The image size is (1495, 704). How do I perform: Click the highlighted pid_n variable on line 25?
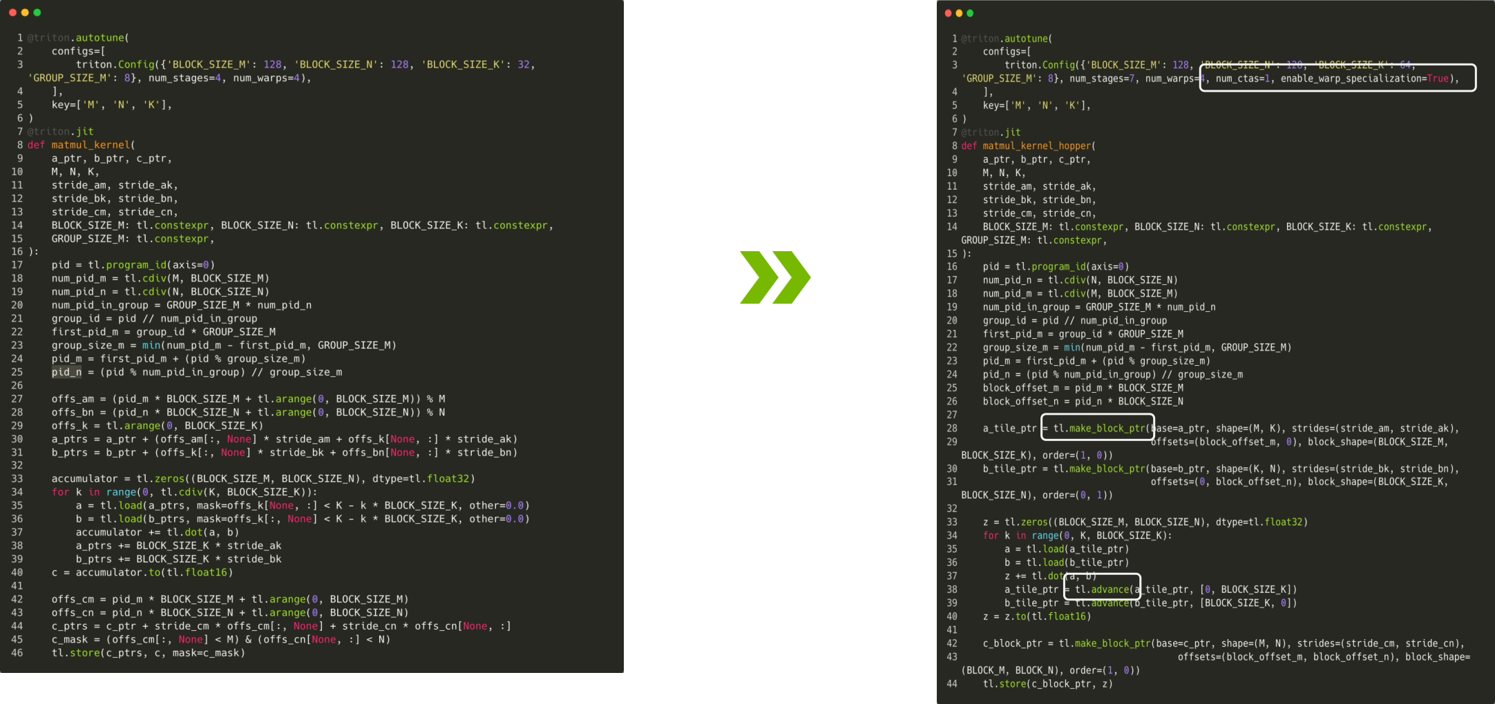[x=66, y=372]
